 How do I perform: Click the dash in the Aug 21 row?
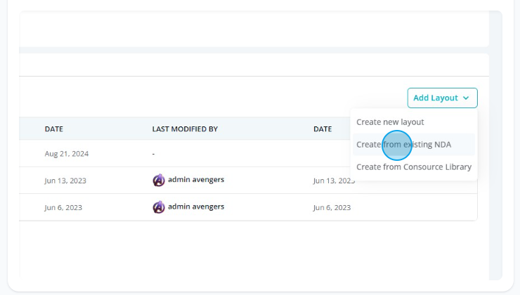(153, 154)
